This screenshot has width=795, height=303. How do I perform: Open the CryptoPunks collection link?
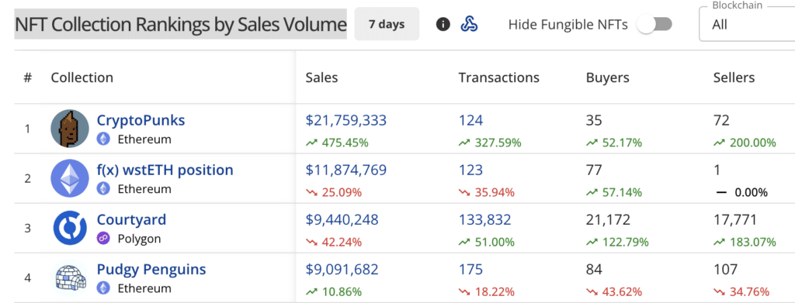[141, 120]
